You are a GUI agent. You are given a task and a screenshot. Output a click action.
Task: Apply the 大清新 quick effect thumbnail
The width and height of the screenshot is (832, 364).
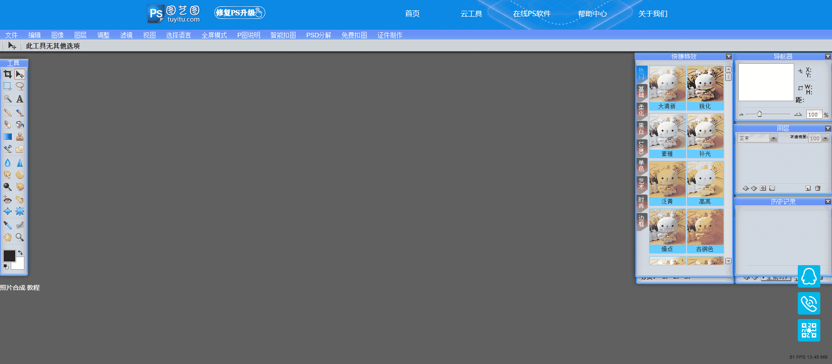click(x=667, y=88)
